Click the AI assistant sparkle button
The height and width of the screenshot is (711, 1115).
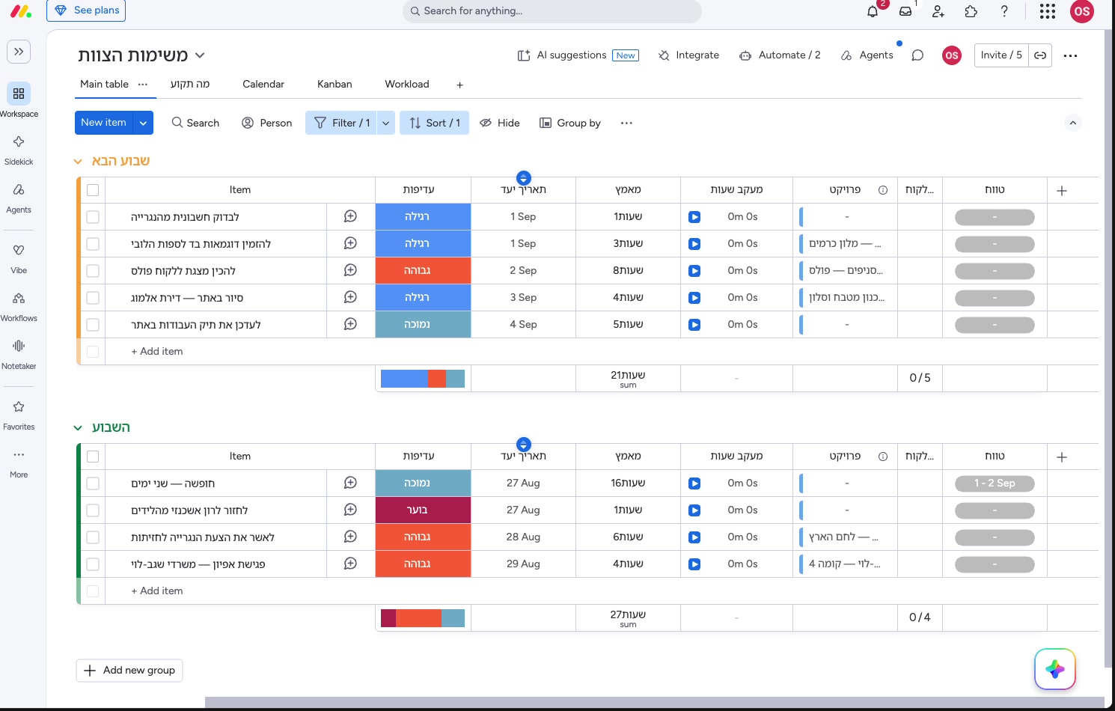click(1055, 669)
